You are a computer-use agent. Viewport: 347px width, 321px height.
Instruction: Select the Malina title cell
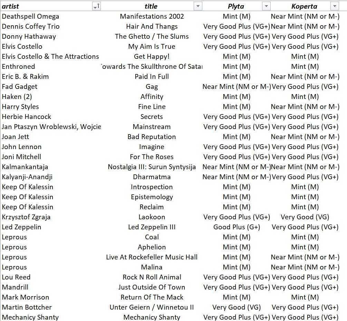pos(152,267)
